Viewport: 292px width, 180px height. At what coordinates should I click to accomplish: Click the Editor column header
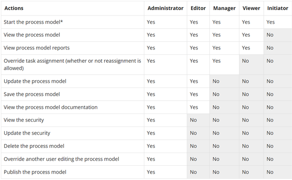198,8
